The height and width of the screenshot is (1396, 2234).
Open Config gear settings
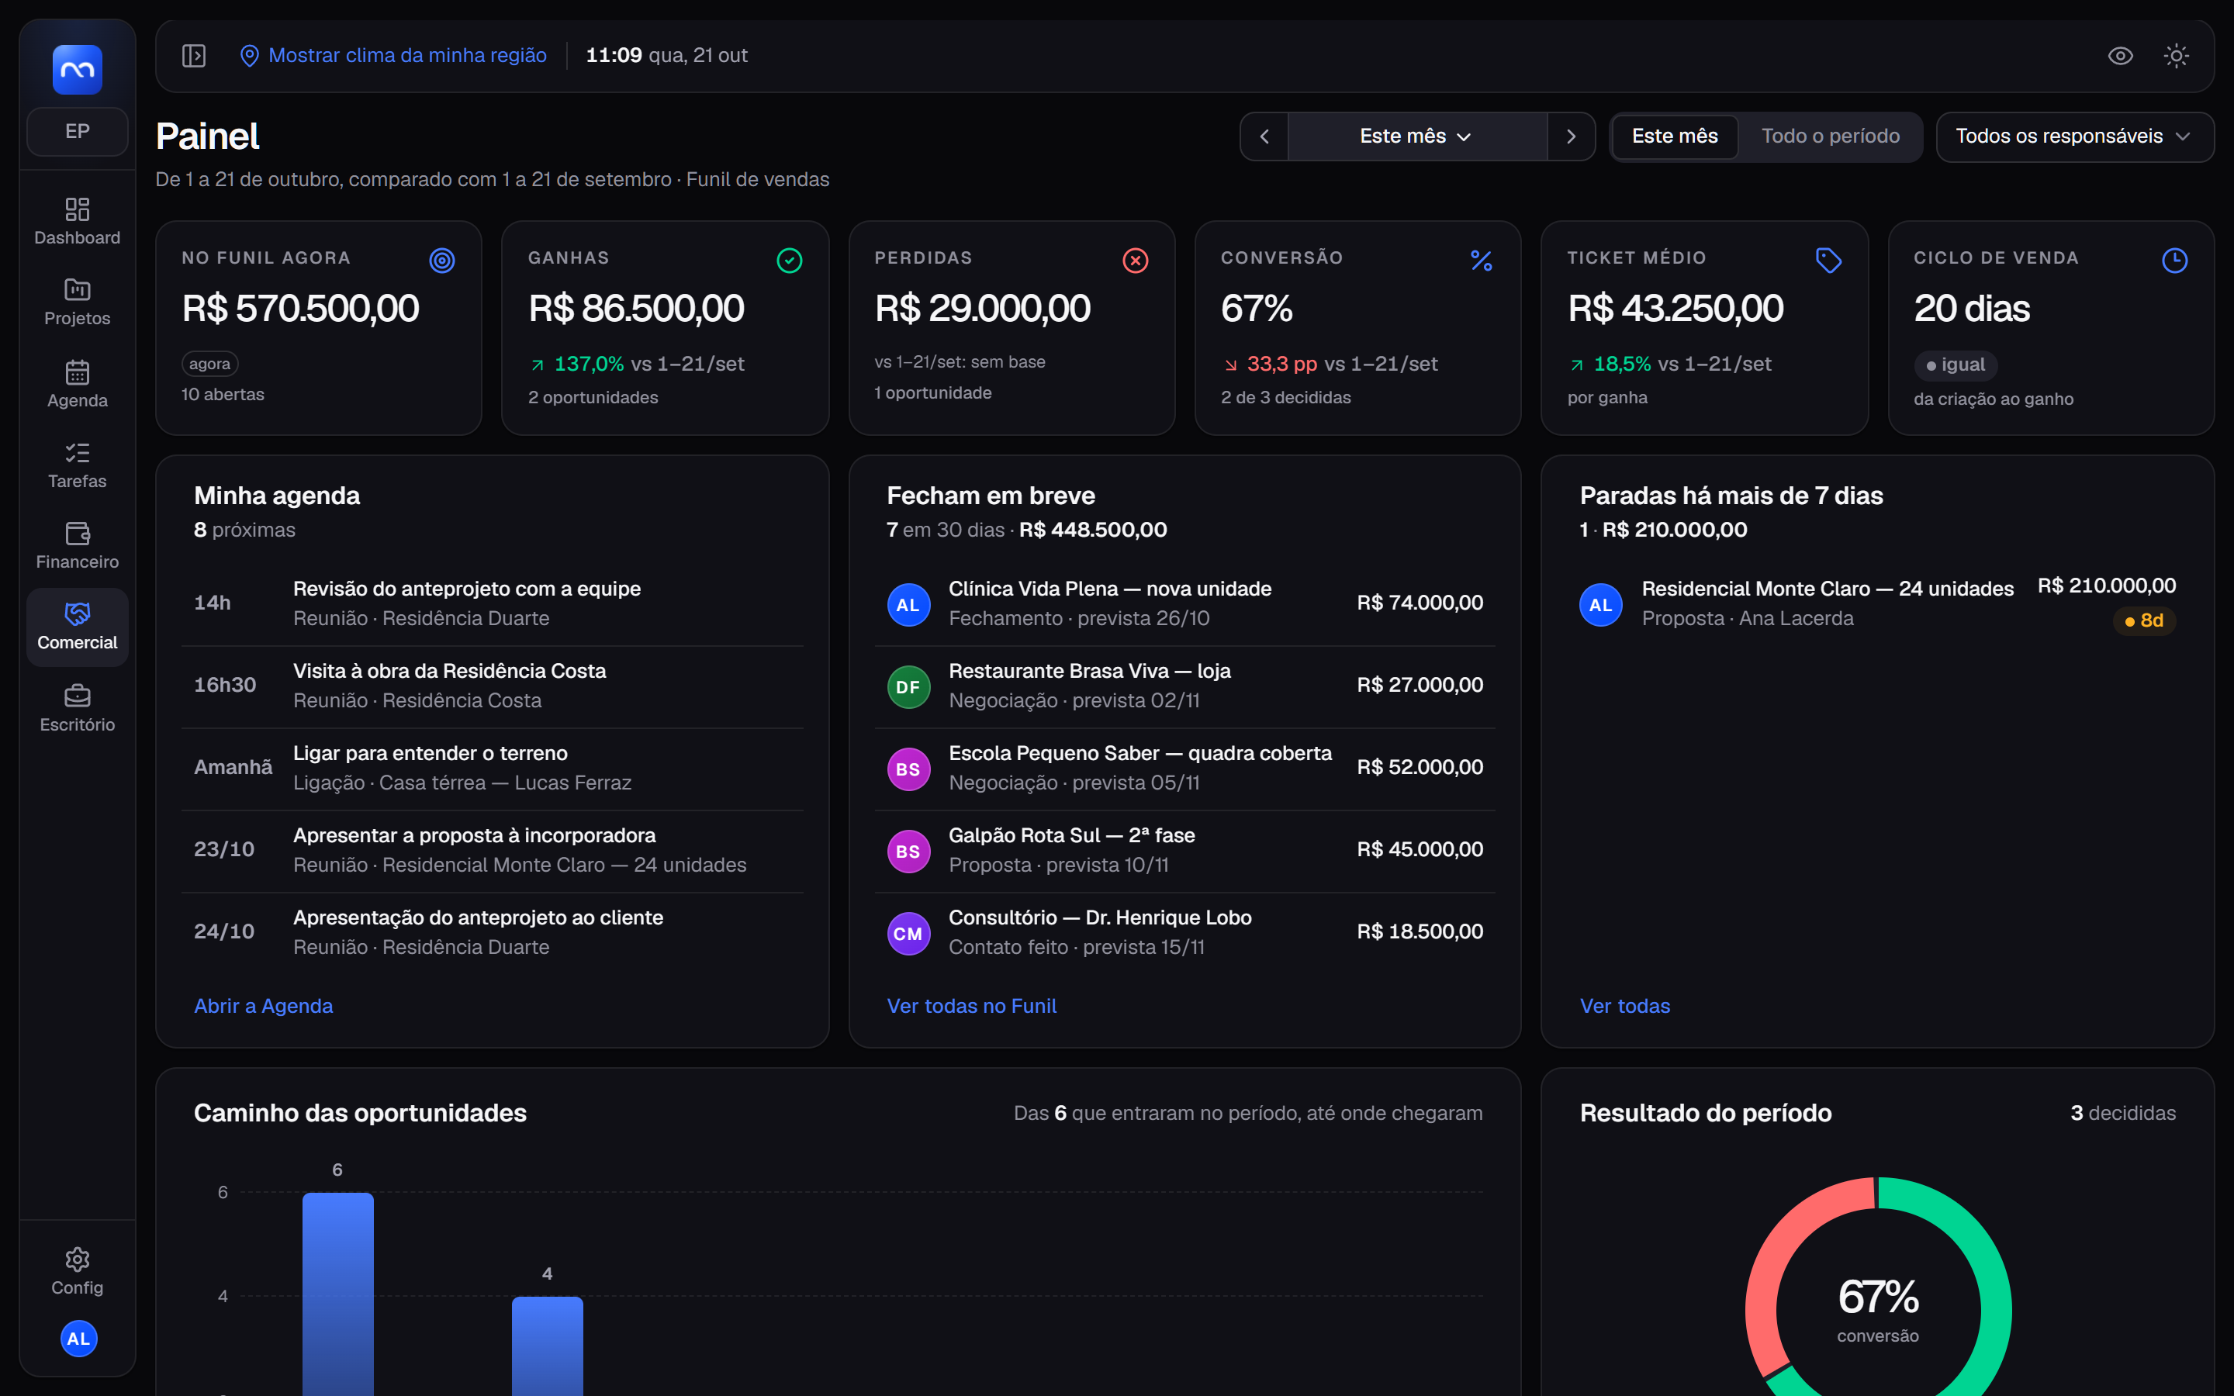click(x=78, y=1271)
